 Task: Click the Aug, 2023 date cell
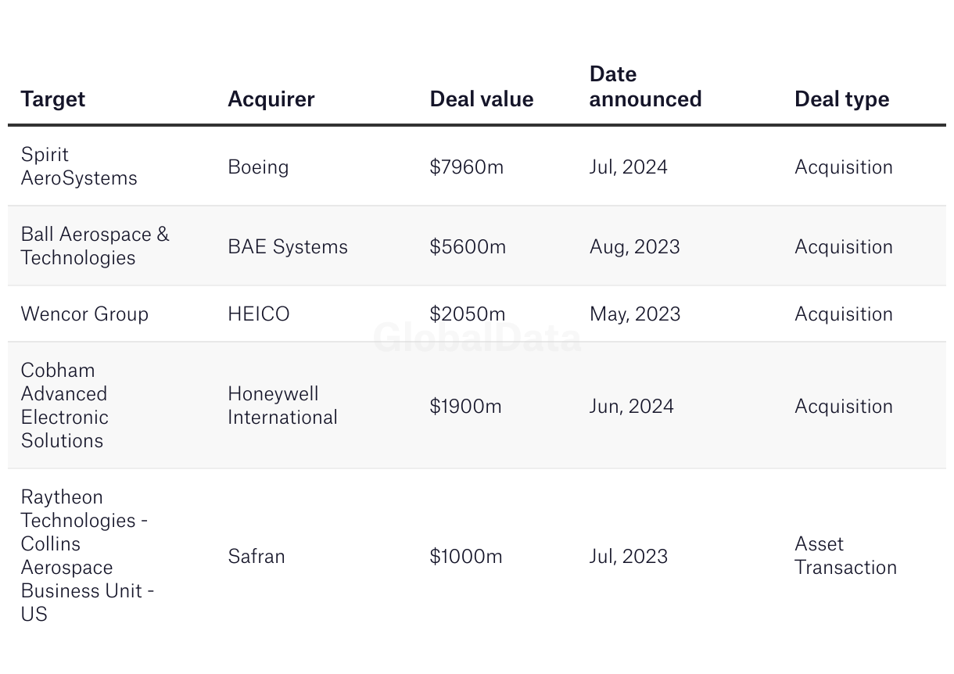click(x=634, y=247)
